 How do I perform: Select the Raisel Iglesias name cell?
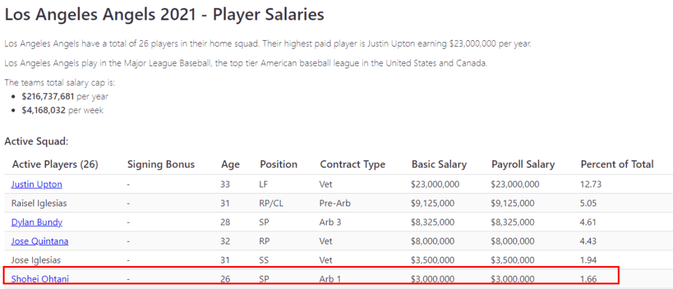39,203
